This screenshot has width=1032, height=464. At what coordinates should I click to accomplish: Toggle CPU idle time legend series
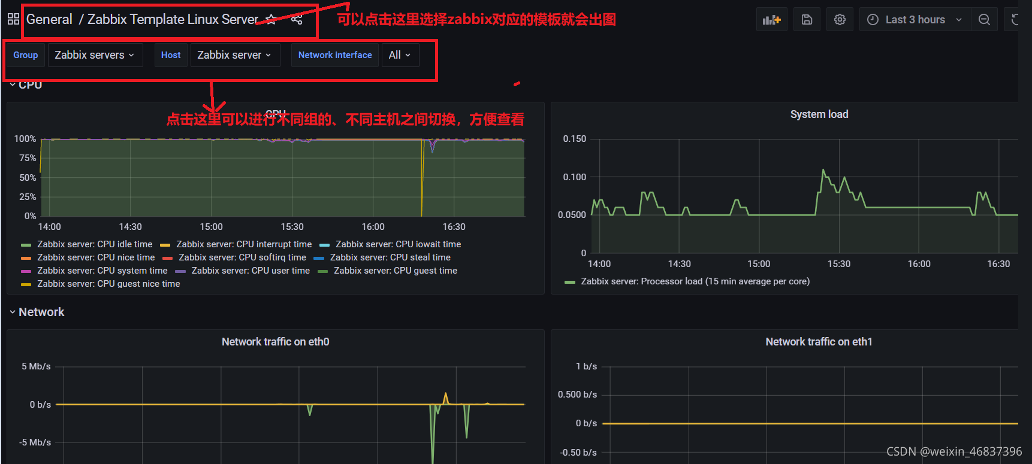(x=95, y=244)
